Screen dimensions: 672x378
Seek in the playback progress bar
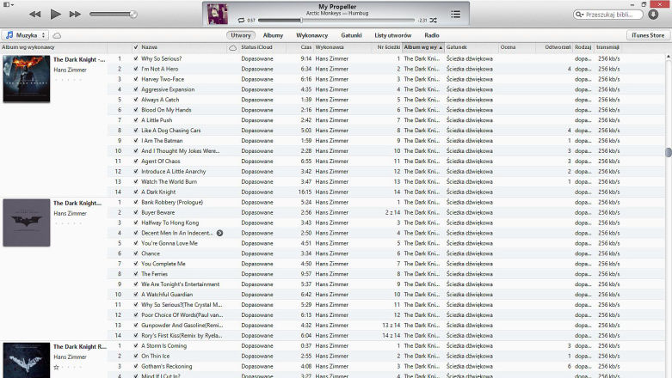[x=336, y=20]
